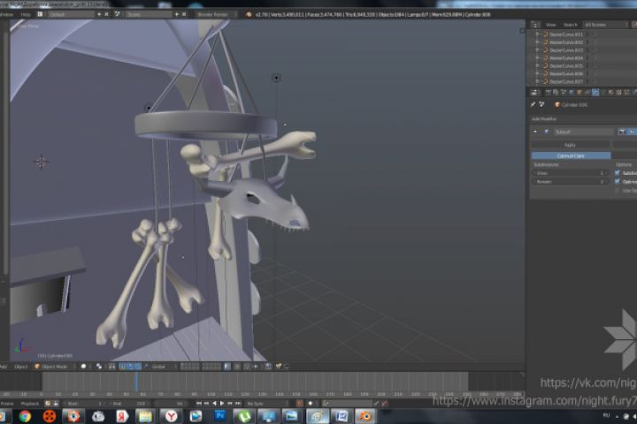Click the timeline End frame field

130,404
